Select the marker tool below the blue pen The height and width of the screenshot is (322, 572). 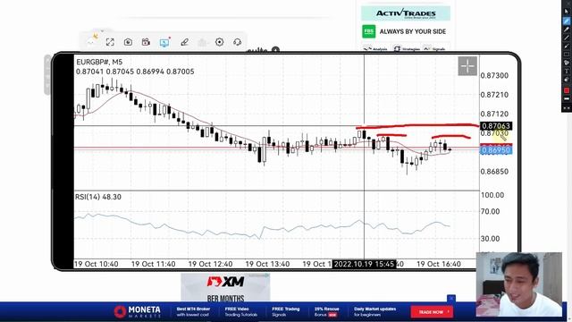tap(567, 30)
